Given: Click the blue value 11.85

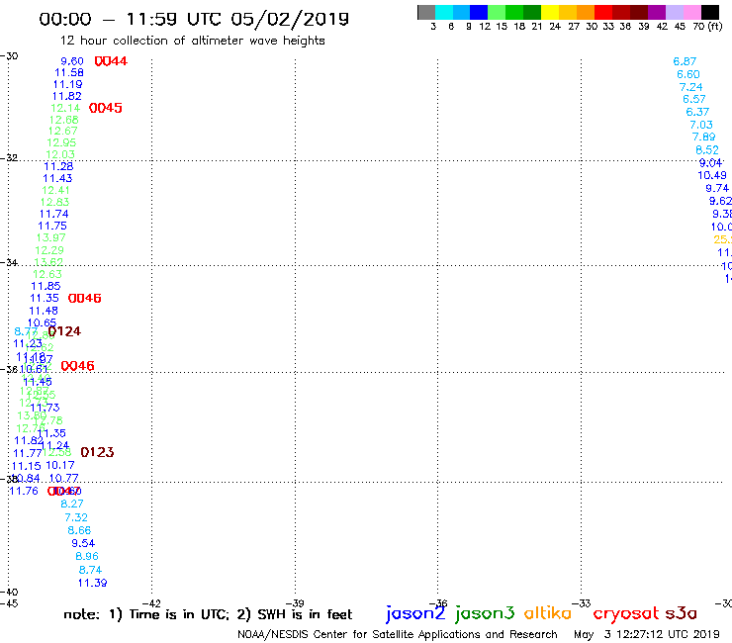Looking at the screenshot, I should point(46,286).
